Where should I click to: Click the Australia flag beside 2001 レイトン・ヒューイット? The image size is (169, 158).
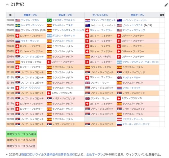point(119,20)
